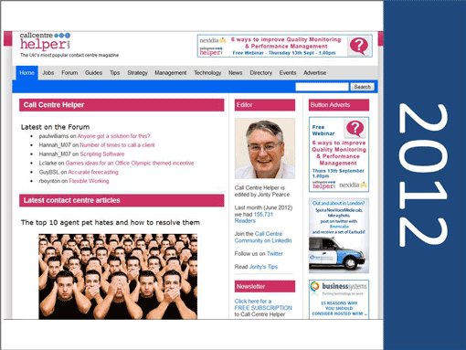
Task: Click Strategy in the navigation bar
Action: (137, 73)
